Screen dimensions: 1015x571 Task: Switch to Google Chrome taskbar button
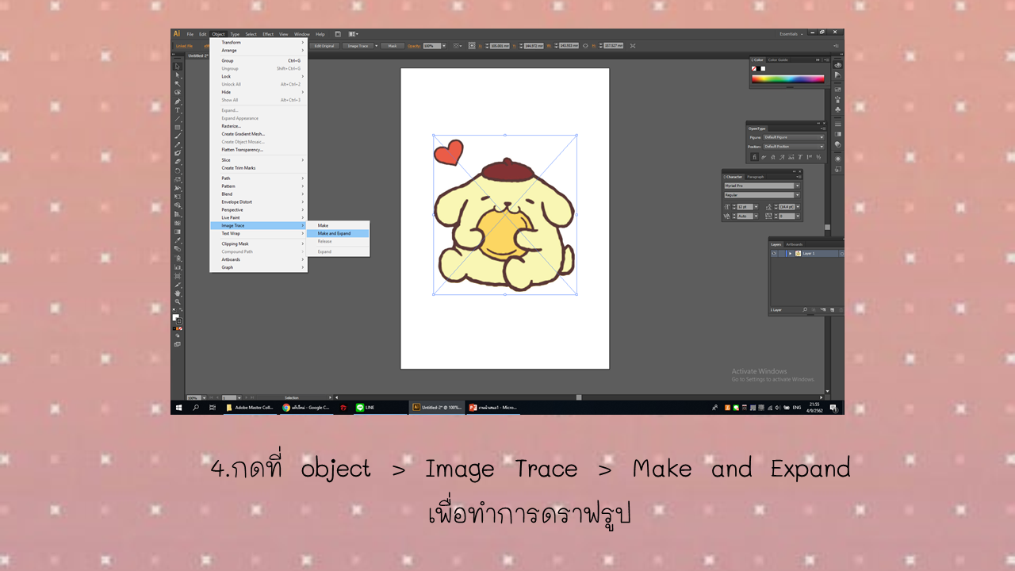click(305, 407)
